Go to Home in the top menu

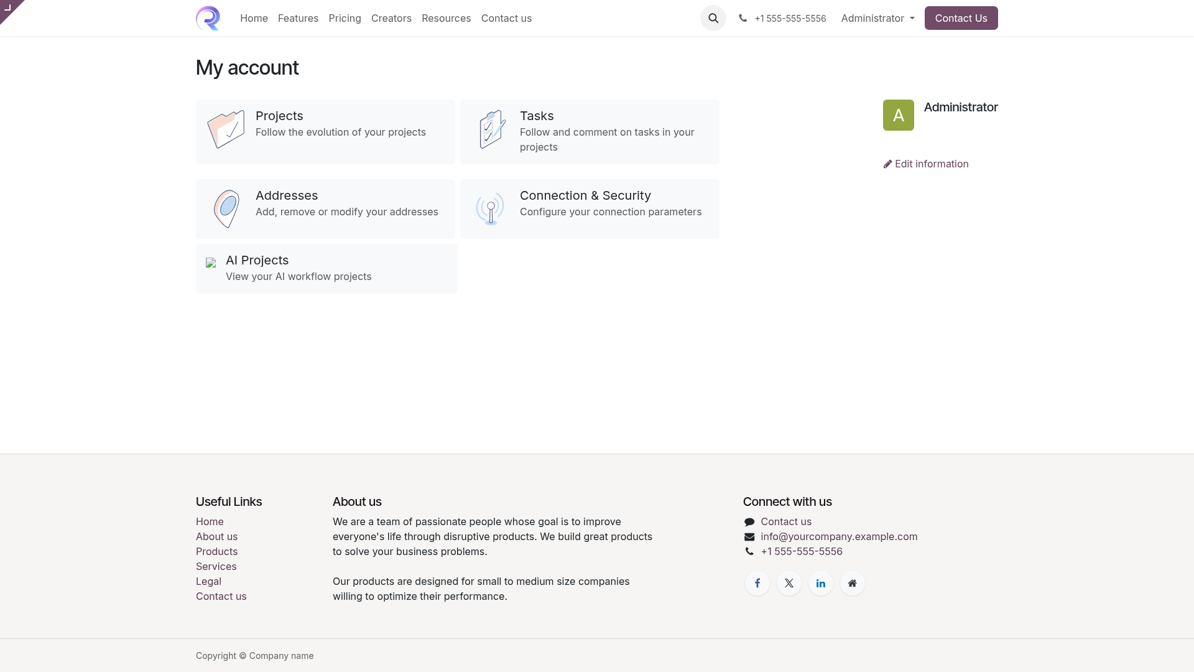(x=254, y=18)
